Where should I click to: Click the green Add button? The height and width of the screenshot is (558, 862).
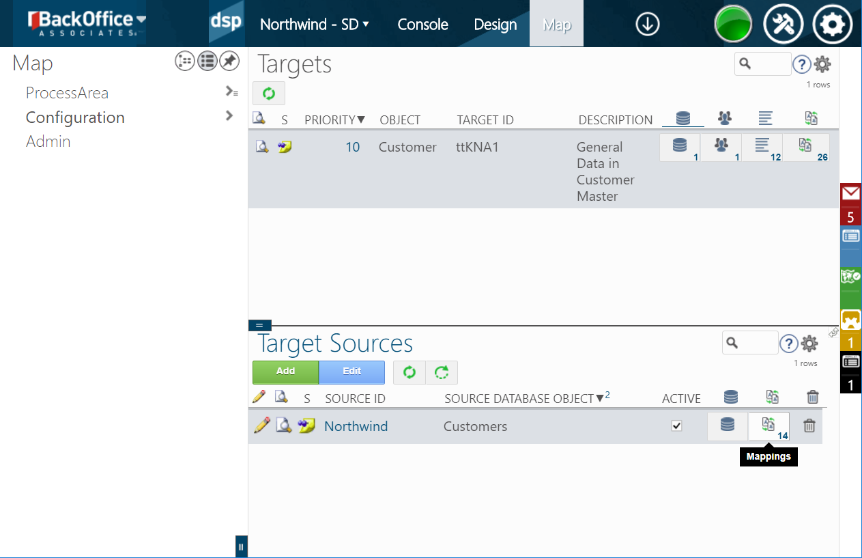click(x=285, y=372)
